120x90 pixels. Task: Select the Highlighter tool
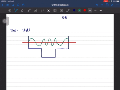[29, 10]
